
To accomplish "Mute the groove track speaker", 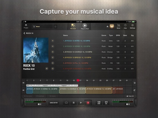I will pyautogui.click(x=23, y=90).
